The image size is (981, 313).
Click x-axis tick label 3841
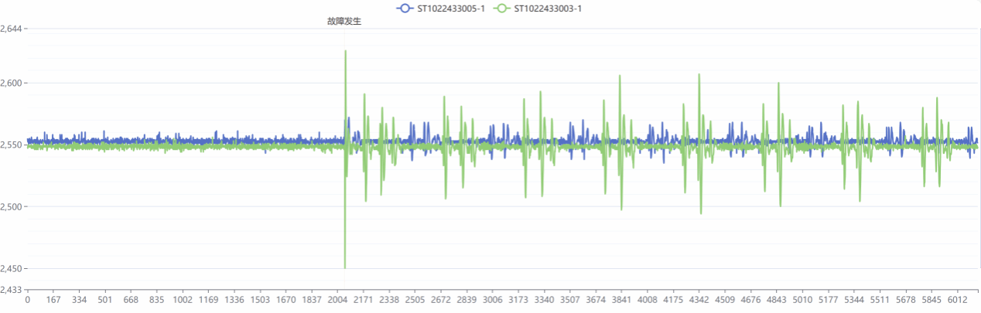click(x=621, y=300)
